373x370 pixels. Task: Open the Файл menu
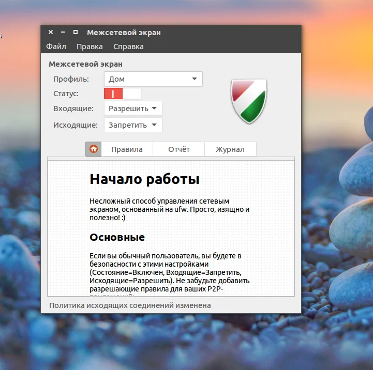(x=56, y=47)
